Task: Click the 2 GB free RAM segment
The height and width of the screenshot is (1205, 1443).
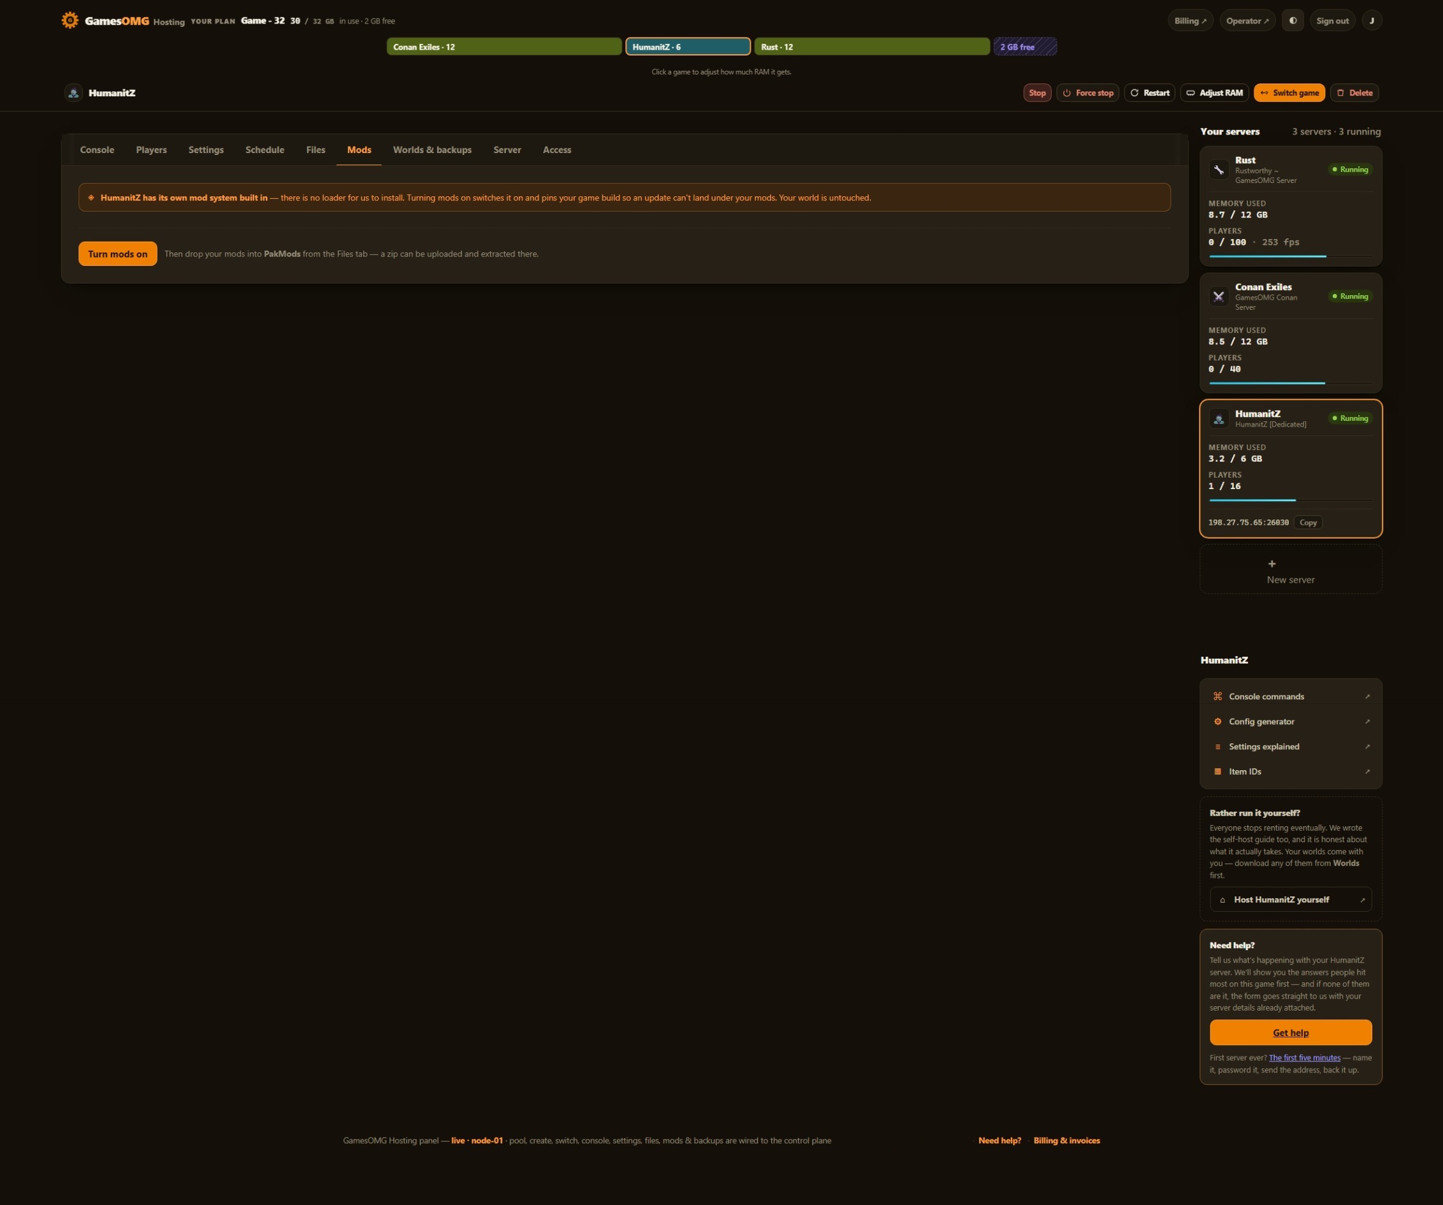Action: point(1026,47)
